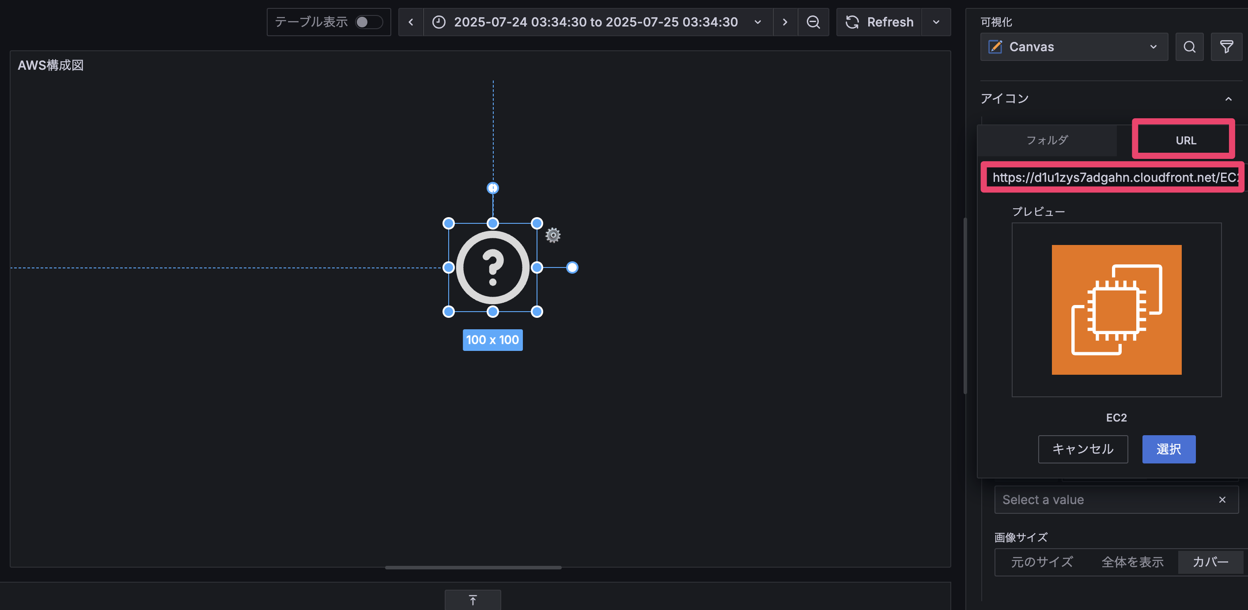Image resolution: width=1248 pixels, height=610 pixels.
Task: Click the 100 x 100 size label
Action: tap(492, 340)
